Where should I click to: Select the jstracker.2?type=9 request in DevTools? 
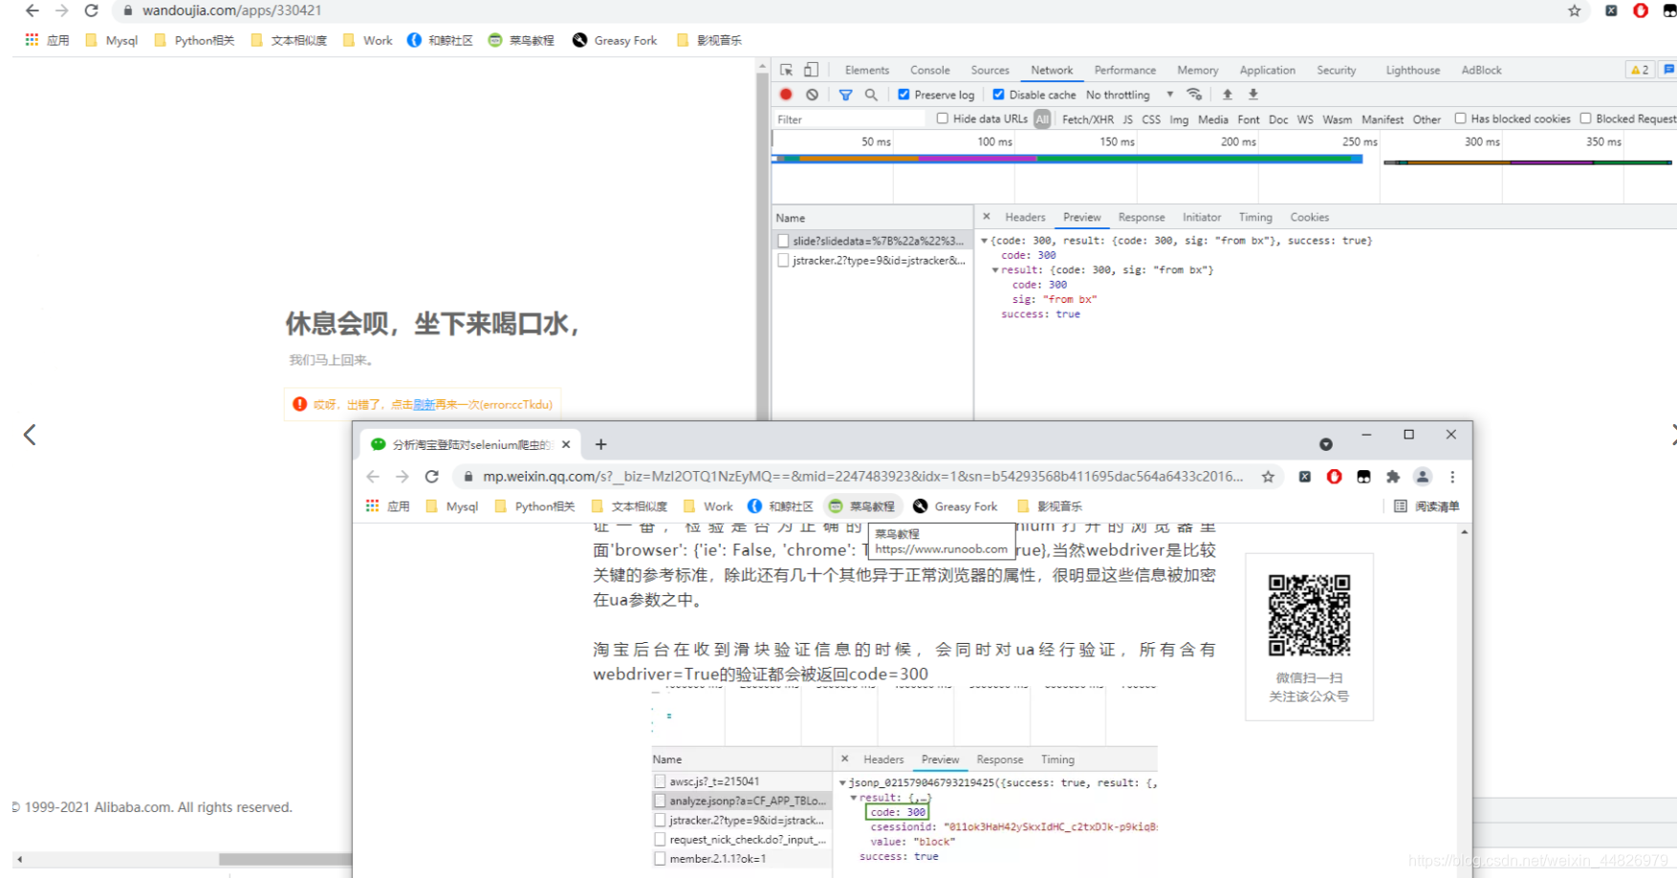[x=873, y=260]
